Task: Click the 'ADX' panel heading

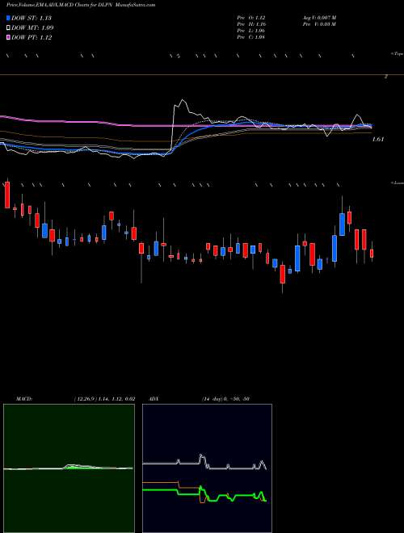Action: point(154,399)
